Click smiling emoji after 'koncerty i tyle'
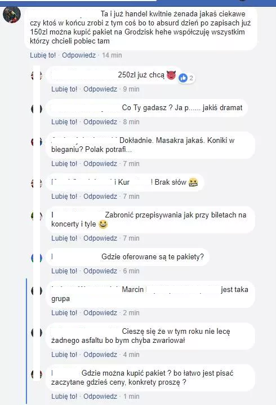Screen dimensions: 276x405 (x=103, y=224)
